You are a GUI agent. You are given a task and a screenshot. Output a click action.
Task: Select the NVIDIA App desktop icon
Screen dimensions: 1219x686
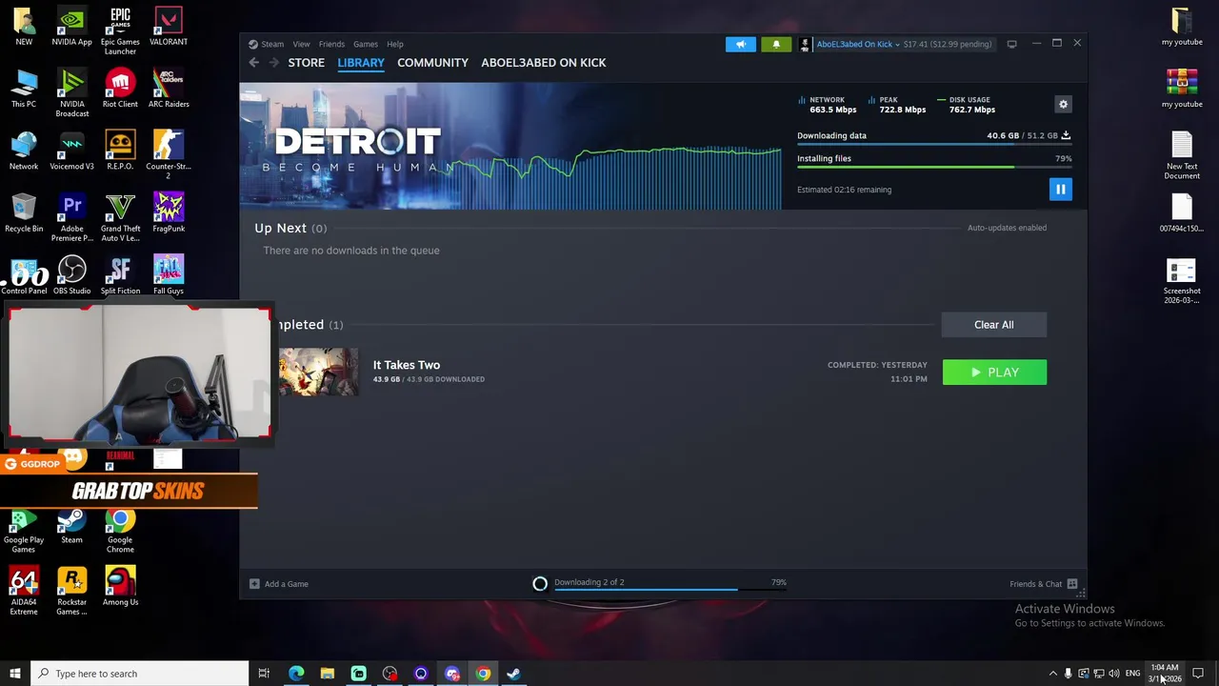pos(72,27)
